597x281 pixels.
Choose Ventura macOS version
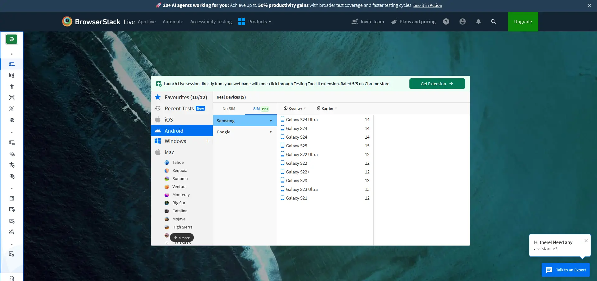[x=180, y=187]
